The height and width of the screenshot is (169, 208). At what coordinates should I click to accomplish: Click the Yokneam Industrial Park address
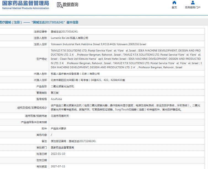(x=98, y=44)
